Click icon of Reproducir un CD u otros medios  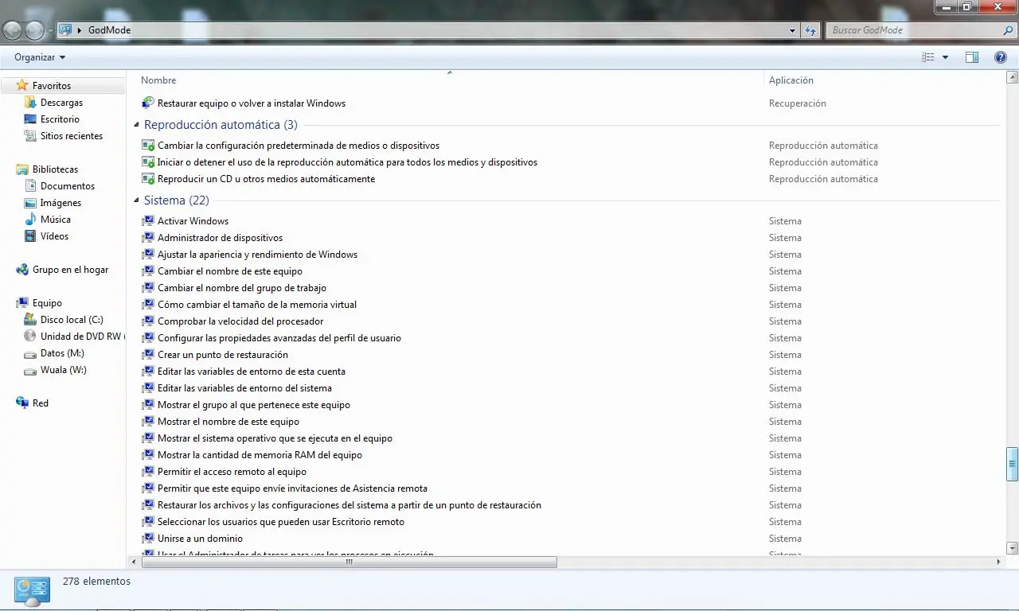[148, 179]
